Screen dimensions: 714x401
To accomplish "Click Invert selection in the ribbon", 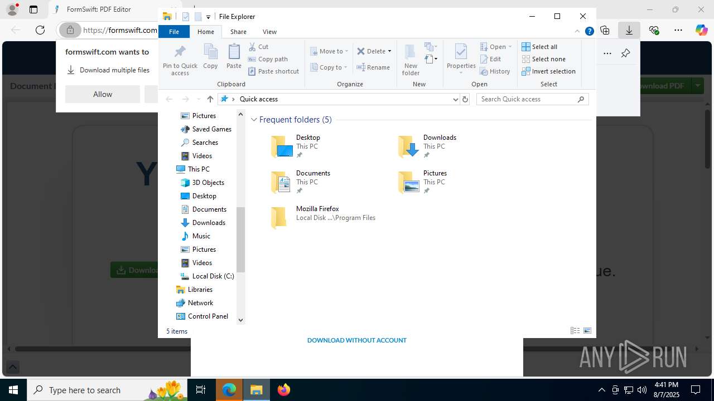I will [x=548, y=71].
